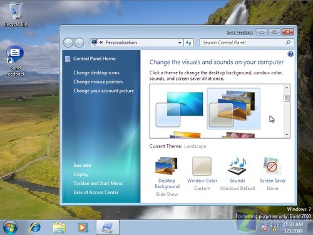Click the blue help question mark icon
Screen dimensions: 313x235
click(290, 54)
